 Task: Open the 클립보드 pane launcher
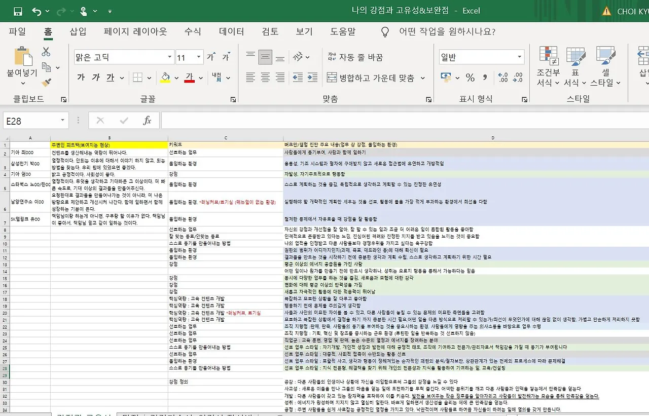coord(64,99)
